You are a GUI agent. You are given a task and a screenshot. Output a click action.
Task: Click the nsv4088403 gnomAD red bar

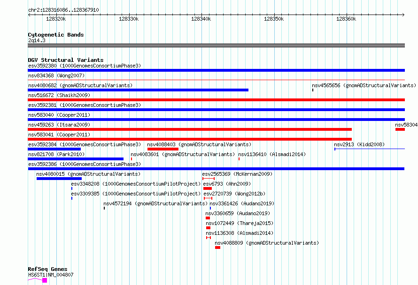coord(163,149)
